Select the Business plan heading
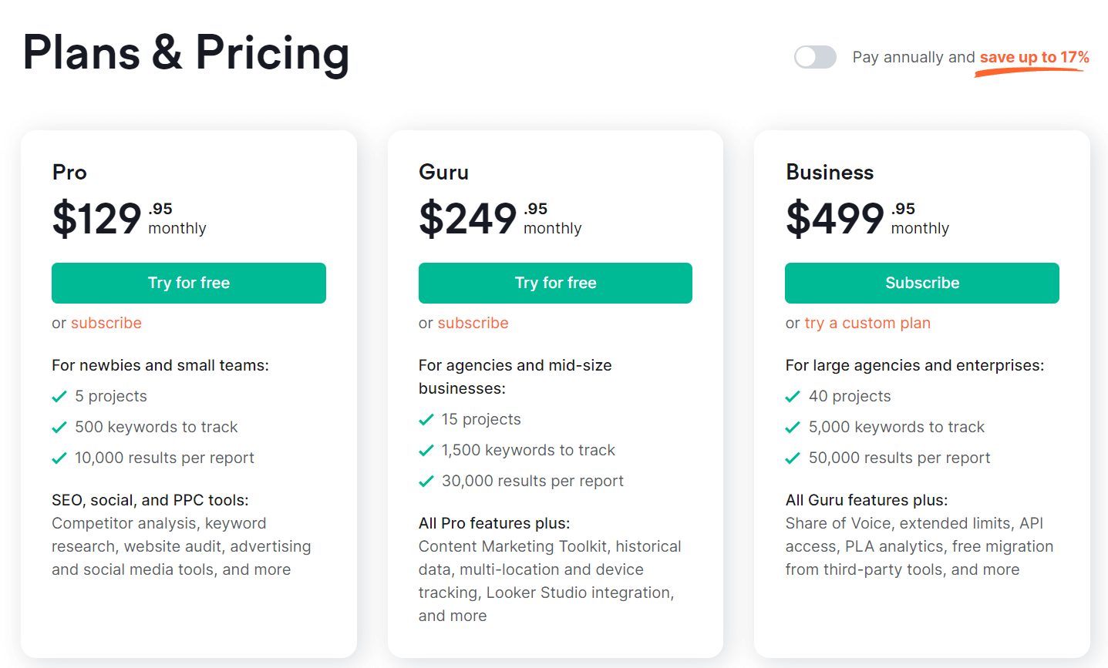This screenshot has width=1108, height=668. click(x=829, y=173)
